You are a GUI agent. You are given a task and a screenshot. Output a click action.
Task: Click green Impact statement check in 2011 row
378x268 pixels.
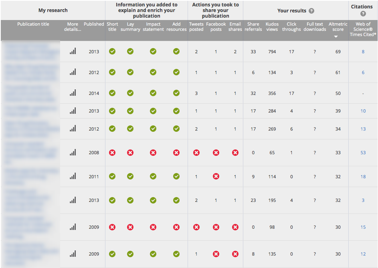(153, 176)
